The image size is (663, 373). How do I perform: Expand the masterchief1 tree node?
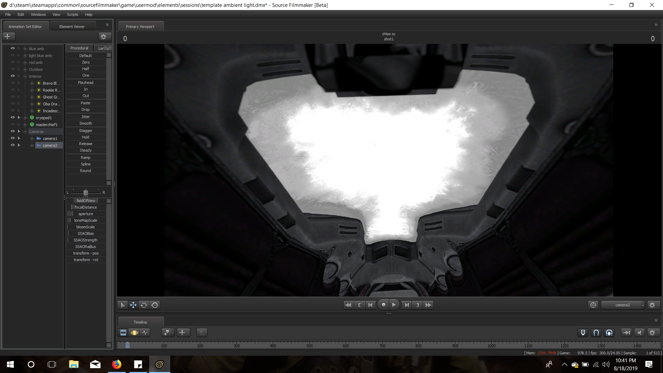(25, 125)
